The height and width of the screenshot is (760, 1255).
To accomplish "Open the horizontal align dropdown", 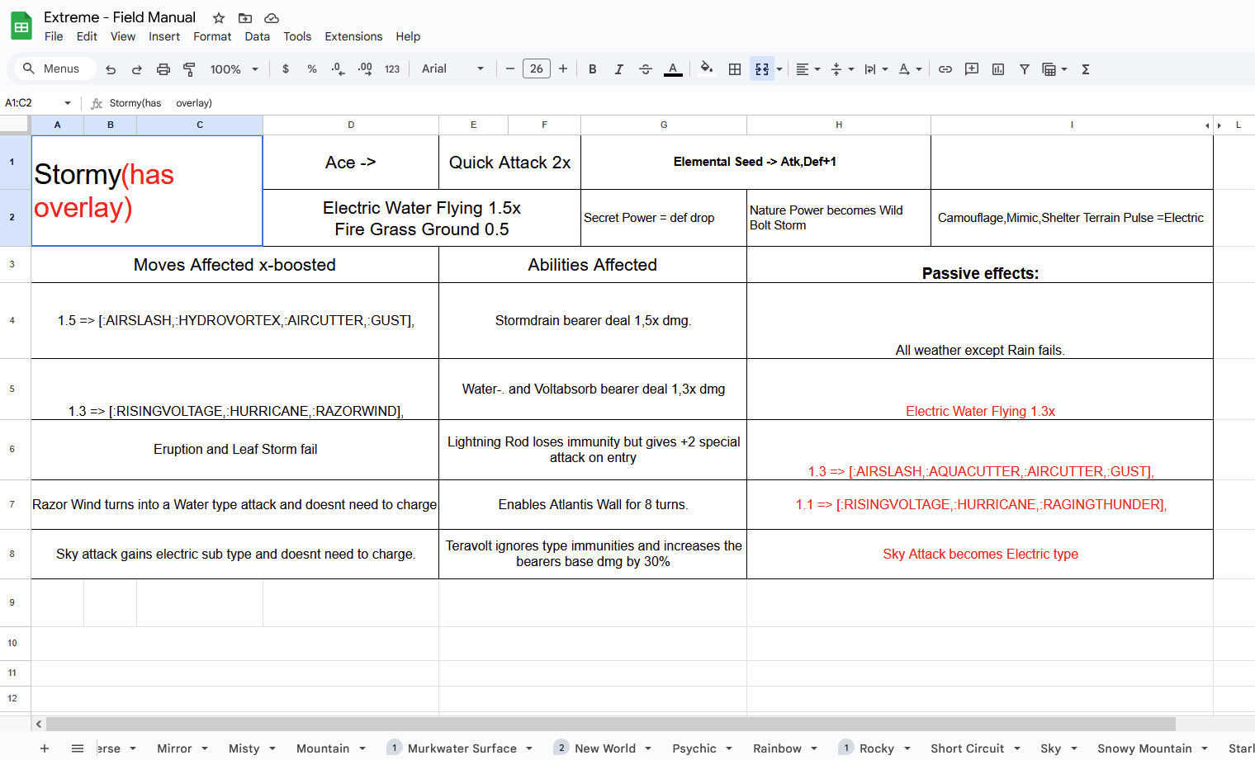I will click(x=807, y=69).
